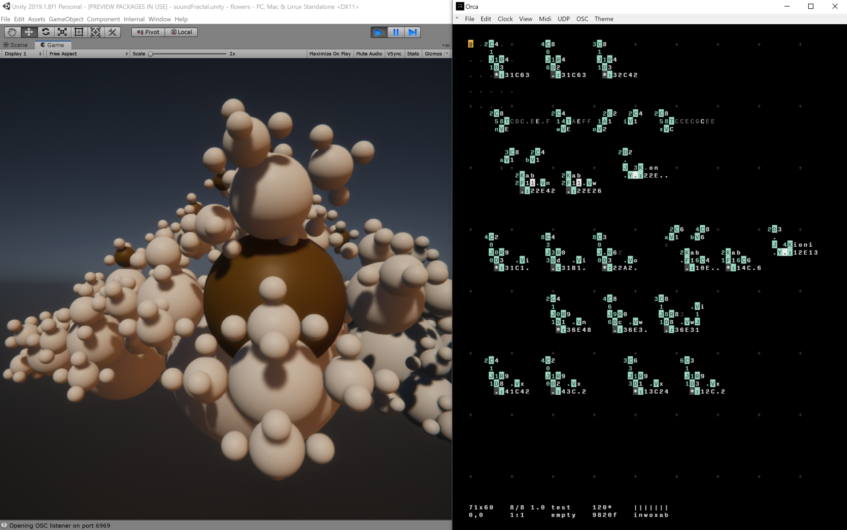Toggle Maximize On Play

(x=330, y=54)
